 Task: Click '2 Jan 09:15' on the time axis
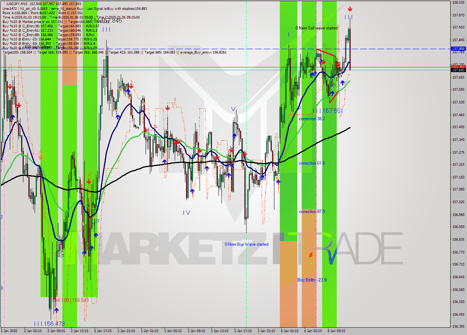tap(57, 331)
